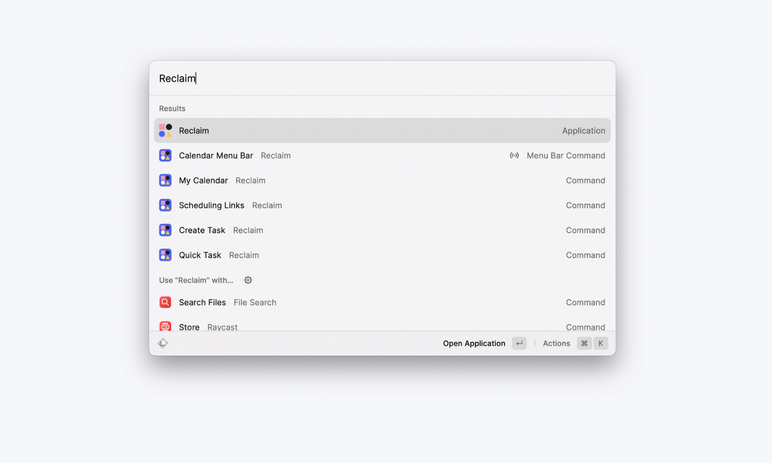This screenshot has height=463, width=772.
Task: Click the Create Task row icon
Action: click(165, 230)
